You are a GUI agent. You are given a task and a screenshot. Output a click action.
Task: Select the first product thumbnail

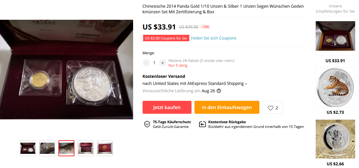point(28,148)
